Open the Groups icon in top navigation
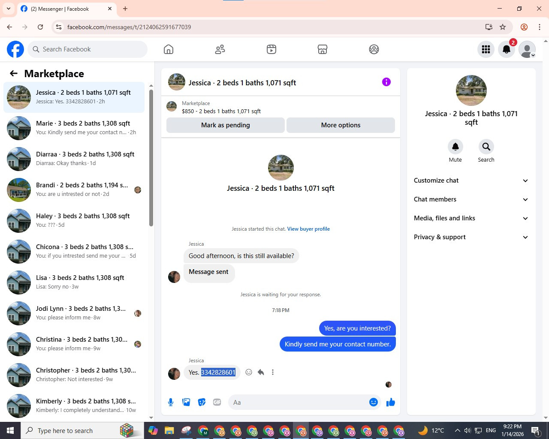The width and height of the screenshot is (549, 439). click(374, 49)
